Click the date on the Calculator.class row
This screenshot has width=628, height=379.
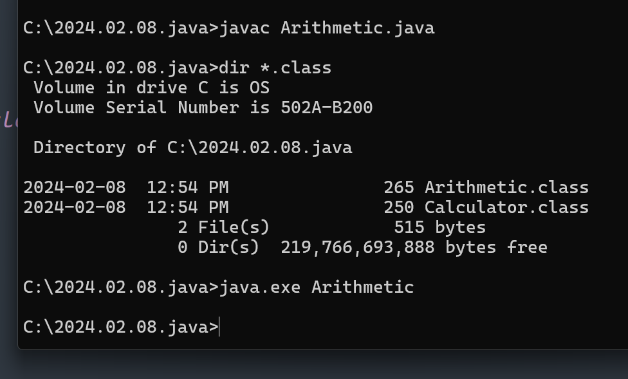pyautogui.click(x=75, y=208)
